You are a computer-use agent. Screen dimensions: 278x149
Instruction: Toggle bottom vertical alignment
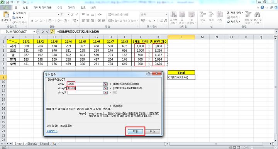pyautogui.click(x=93, y=15)
